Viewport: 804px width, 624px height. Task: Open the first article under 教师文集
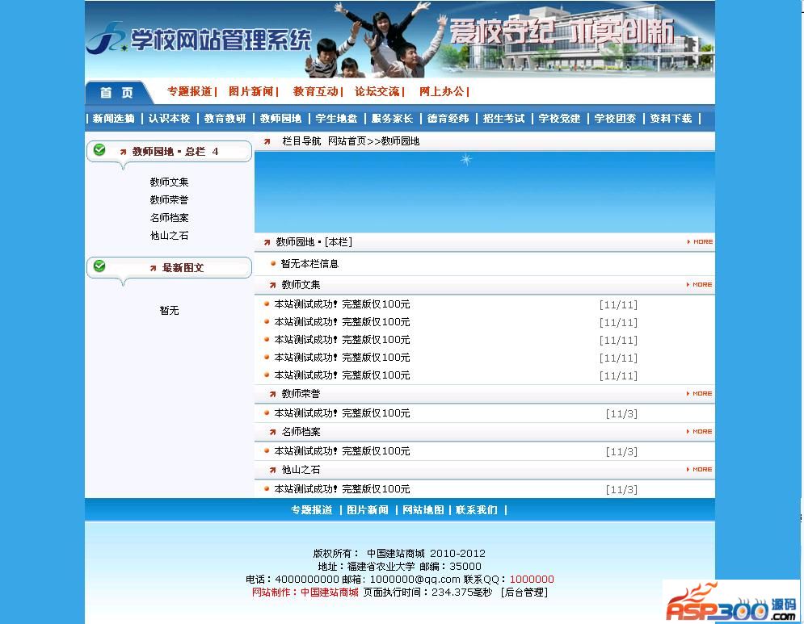(342, 304)
